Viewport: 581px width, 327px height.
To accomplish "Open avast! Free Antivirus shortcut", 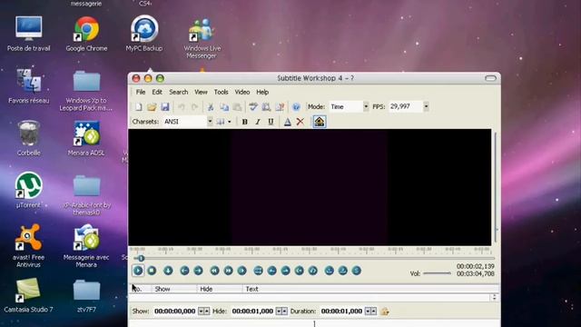I will click(x=28, y=245).
